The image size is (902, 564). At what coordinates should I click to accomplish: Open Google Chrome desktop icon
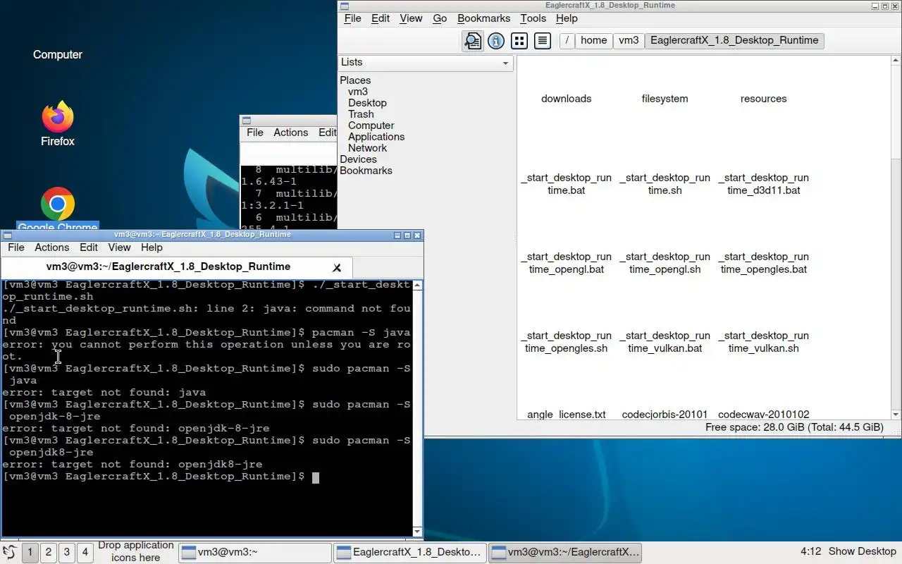pos(58,209)
